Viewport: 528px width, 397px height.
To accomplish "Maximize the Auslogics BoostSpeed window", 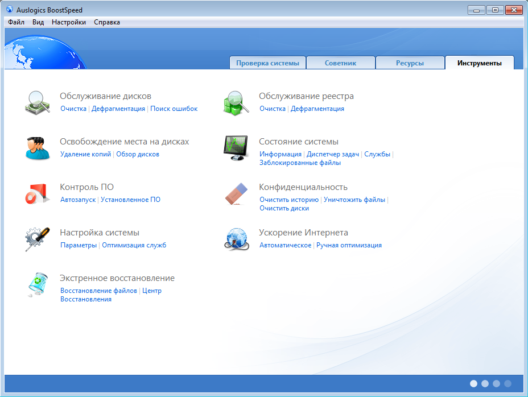I will tap(495, 10).
